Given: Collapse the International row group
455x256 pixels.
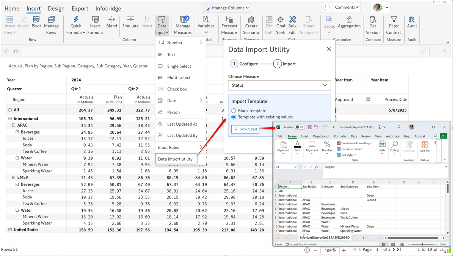Looking at the screenshot, I should tap(10, 119).
